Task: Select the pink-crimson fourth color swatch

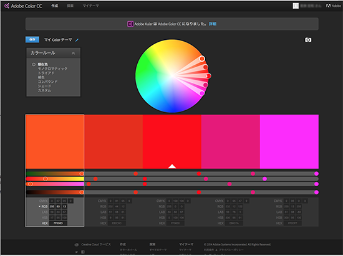Action: pyautogui.click(x=231, y=141)
